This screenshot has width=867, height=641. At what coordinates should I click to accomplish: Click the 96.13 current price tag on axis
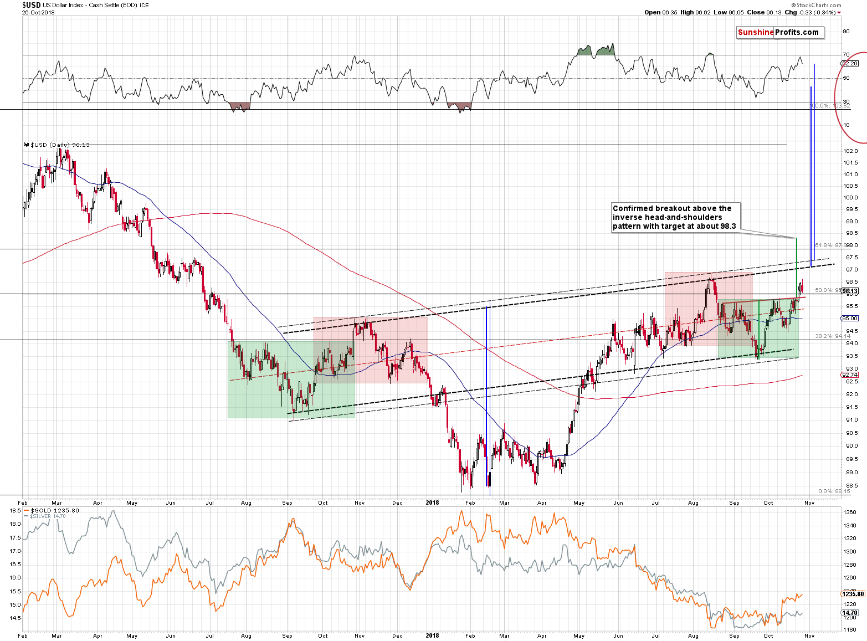pyautogui.click(x=850, y=291)
